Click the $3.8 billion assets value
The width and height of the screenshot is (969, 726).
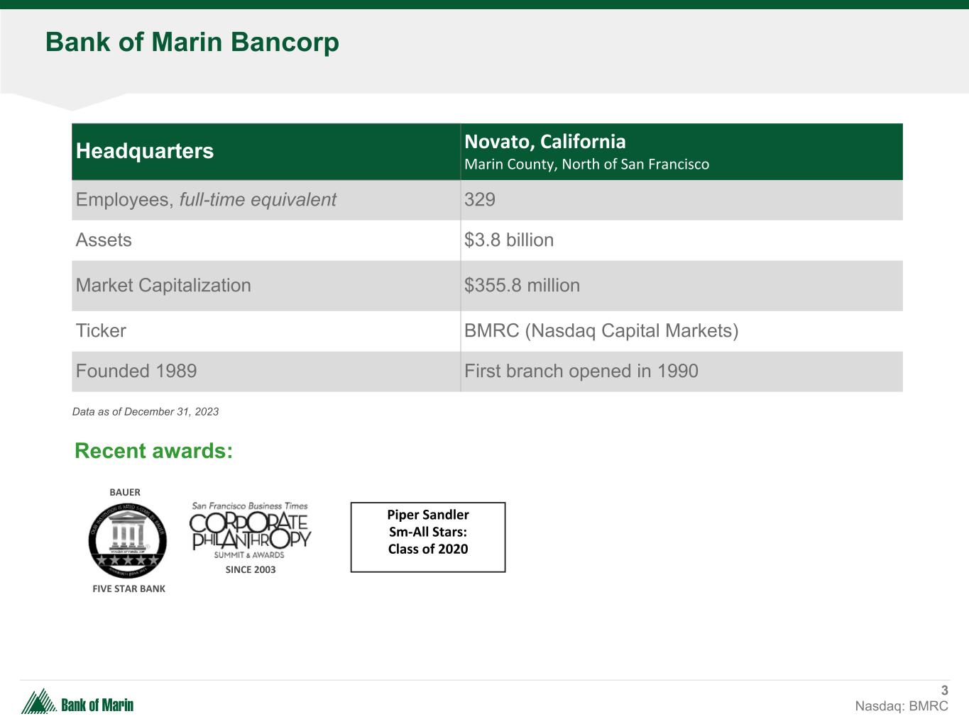pyautogui.click(x=508, y=240)
